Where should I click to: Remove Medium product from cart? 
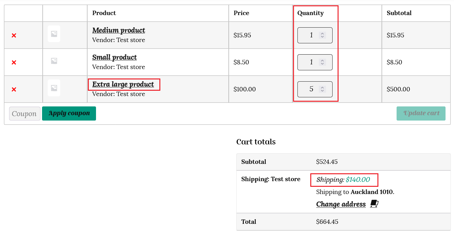[14, 35]
